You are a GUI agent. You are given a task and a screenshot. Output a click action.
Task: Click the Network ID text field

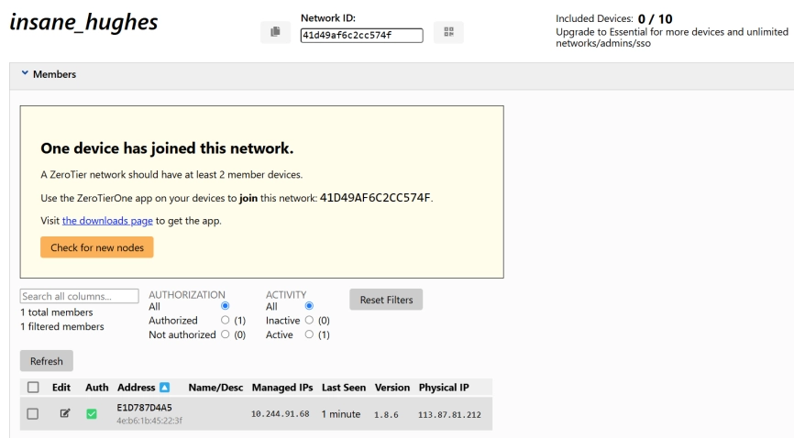pyautogui.click(x=361, y=35)
